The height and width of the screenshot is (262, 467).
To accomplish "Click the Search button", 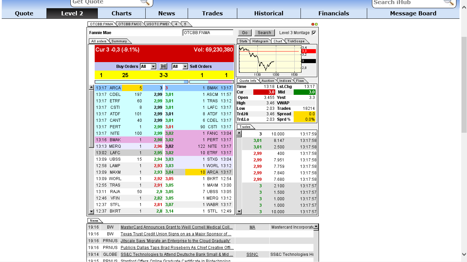I will (x=264, y=32).
